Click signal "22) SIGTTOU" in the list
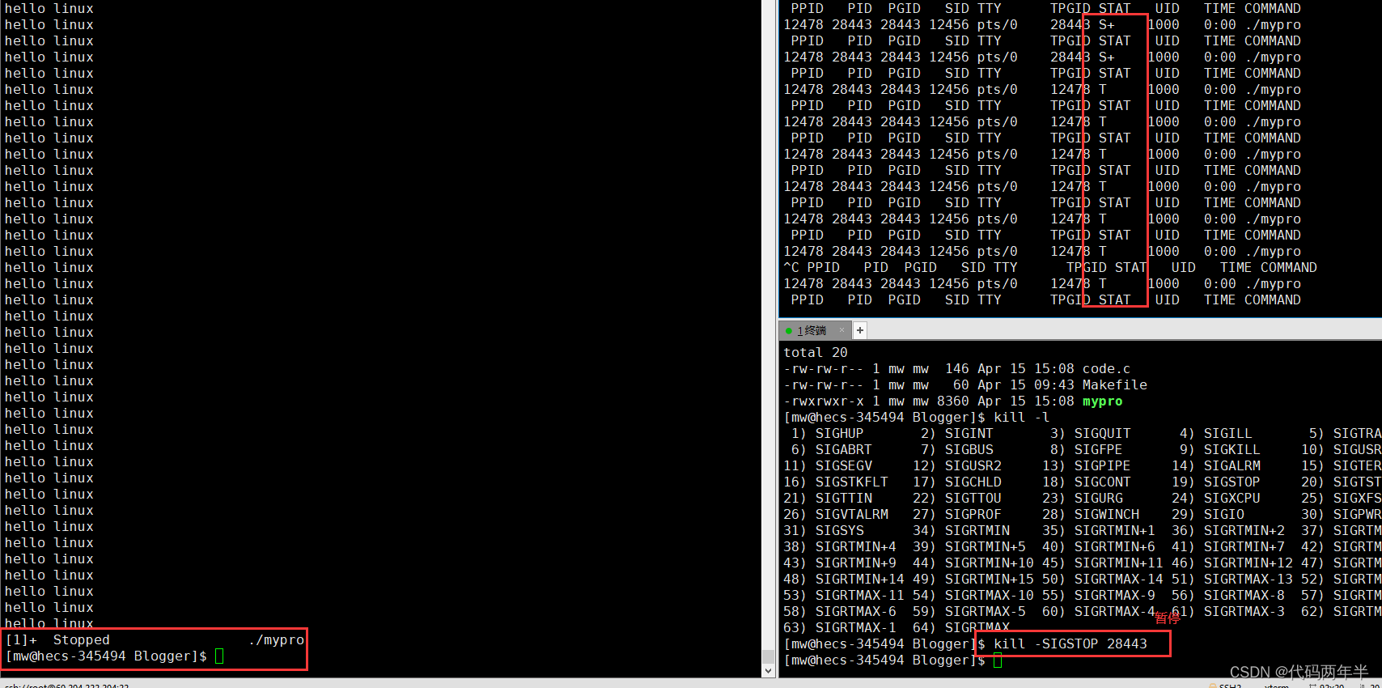This screenshot has width=1382, height=688. (x=956, y=499)
